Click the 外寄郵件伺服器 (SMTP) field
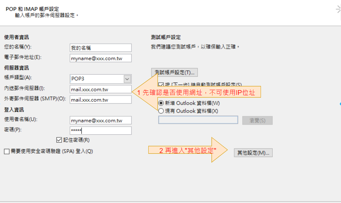341x203 pixels. [100, 99]
